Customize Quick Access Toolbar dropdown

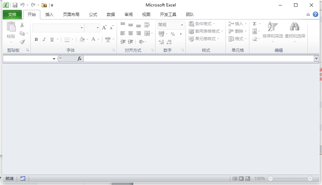(x=52, y=5)
